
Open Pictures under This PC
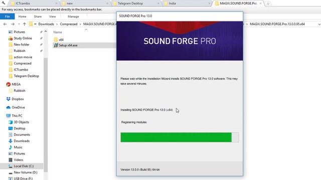20,153
